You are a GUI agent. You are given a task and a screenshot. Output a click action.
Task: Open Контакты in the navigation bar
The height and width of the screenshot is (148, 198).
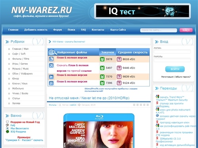[x=98, y=30]
